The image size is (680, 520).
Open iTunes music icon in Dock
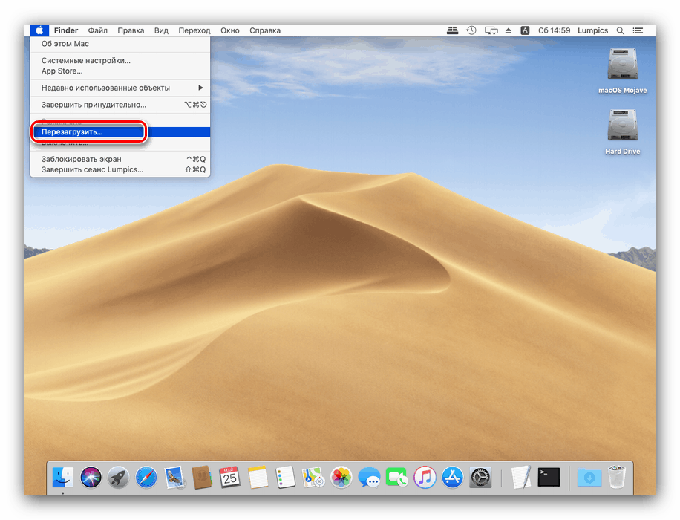(425, 478)
